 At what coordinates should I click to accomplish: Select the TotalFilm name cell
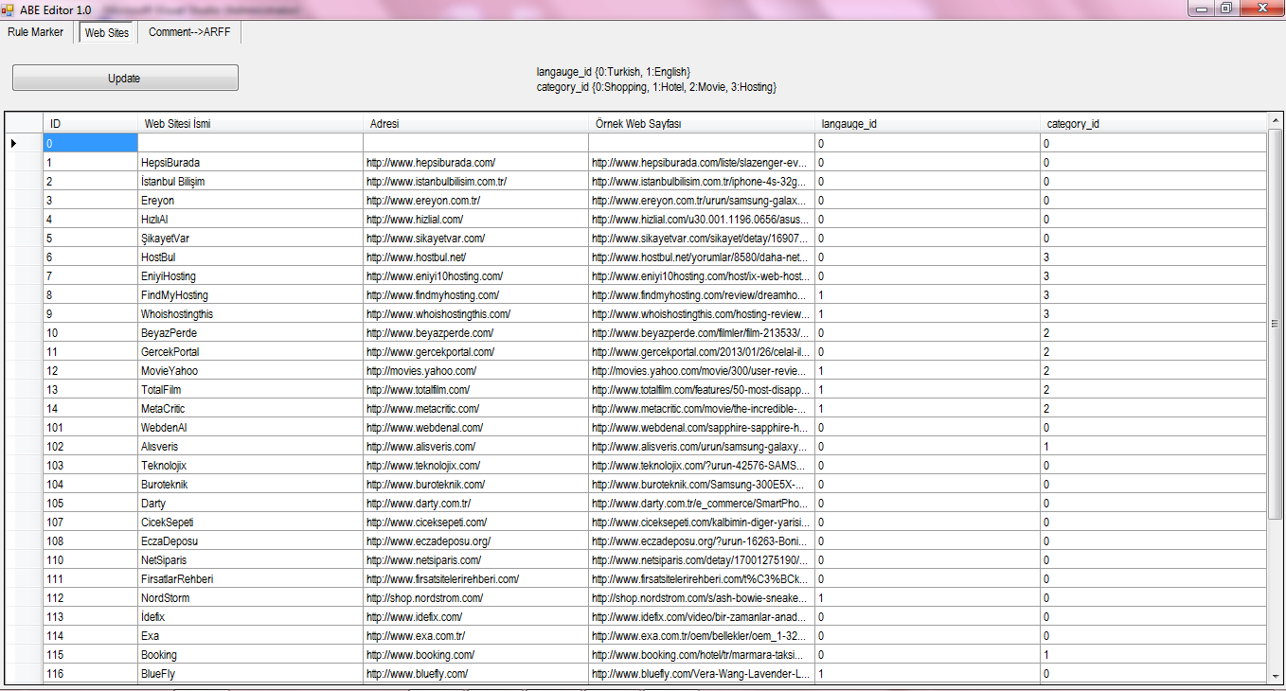tap(250, 389)
